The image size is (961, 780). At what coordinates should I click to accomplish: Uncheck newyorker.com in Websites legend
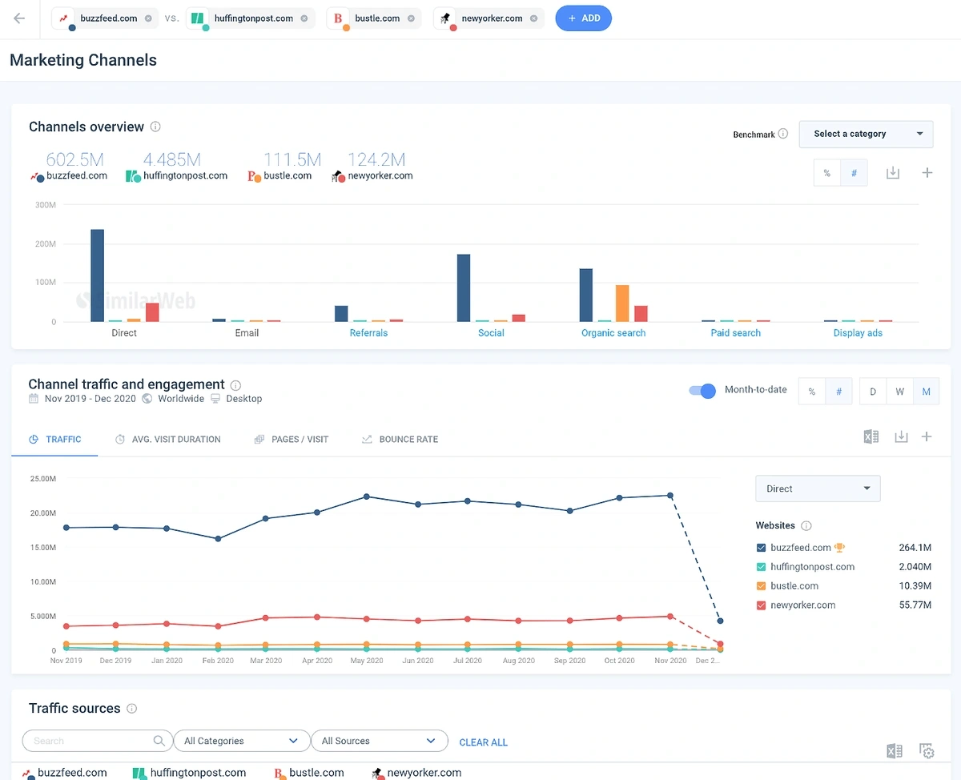[x=762, y=605]
